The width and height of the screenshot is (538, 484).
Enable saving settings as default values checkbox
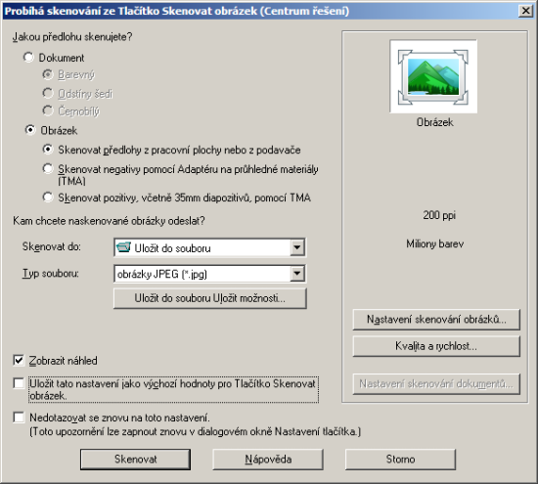19,383
